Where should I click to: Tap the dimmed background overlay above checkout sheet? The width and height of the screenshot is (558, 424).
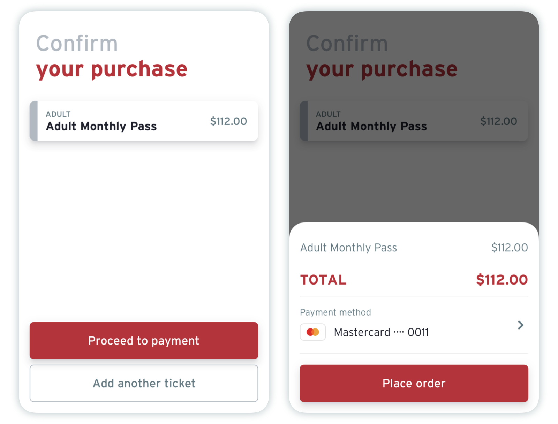tap(414, 181)
